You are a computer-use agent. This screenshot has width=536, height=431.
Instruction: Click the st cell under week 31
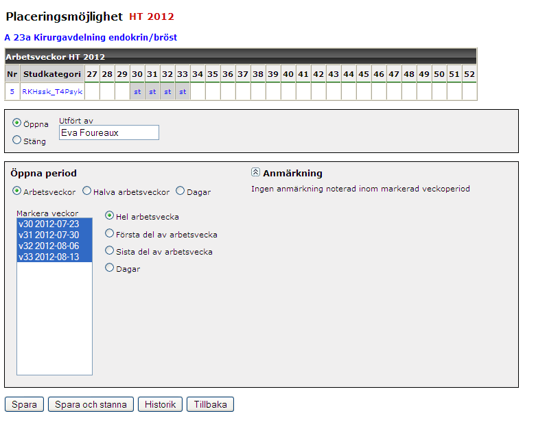pos(152,91)
